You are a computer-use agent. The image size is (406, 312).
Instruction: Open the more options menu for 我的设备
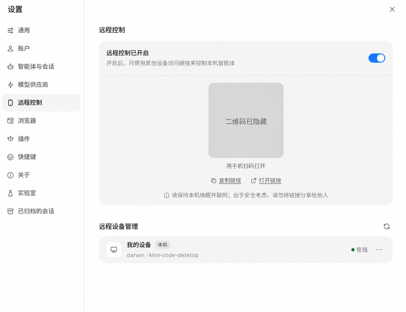pos(379,250)
